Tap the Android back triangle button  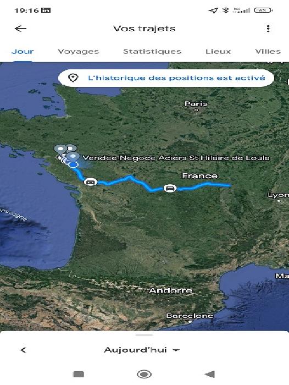pyautogui.click(x=210, y=374)
